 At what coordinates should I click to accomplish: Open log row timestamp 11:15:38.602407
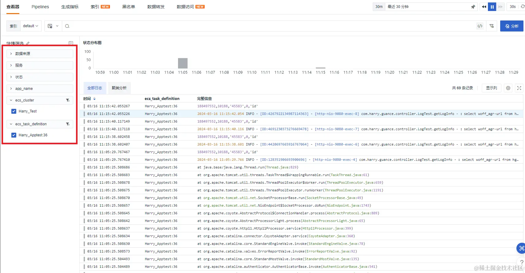click(302, 145)
